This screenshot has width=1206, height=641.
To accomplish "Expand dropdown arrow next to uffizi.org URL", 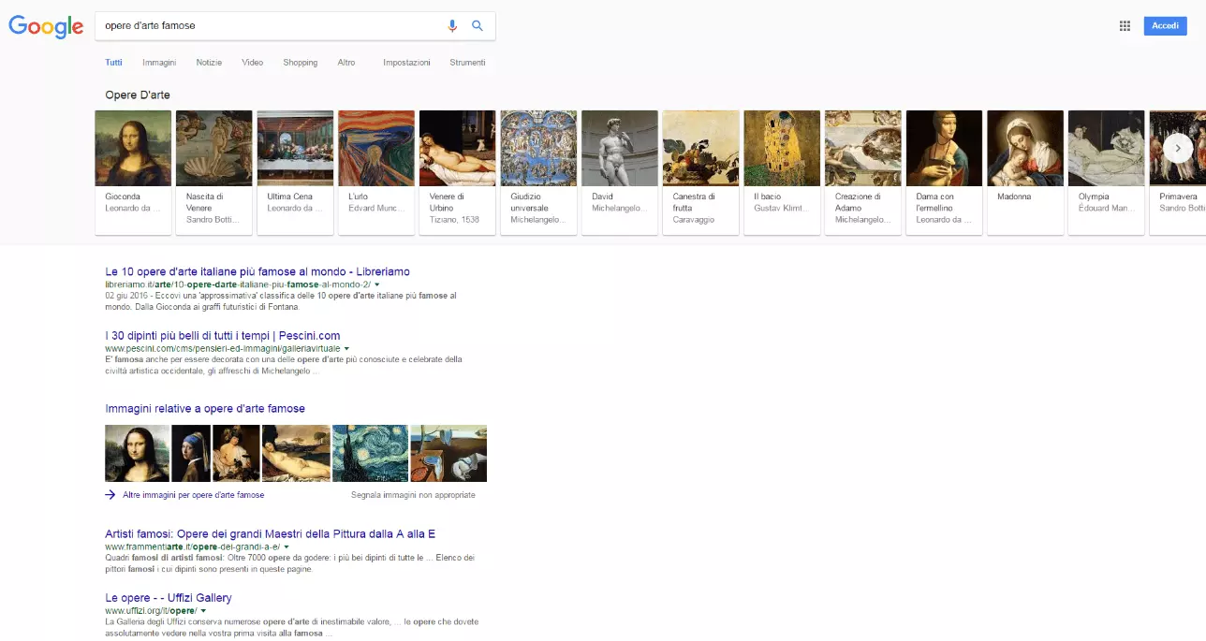I will (x=203, y=610).
